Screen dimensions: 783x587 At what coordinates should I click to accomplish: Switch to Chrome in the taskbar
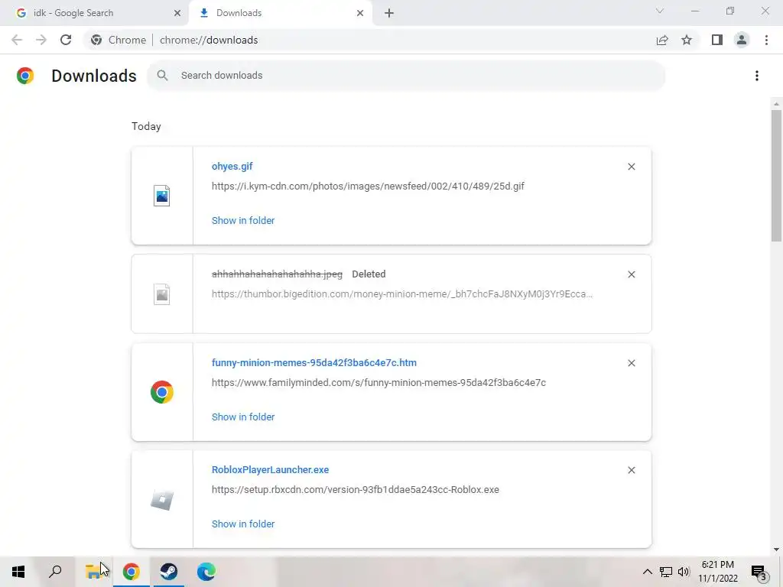(x=132, y=572)
